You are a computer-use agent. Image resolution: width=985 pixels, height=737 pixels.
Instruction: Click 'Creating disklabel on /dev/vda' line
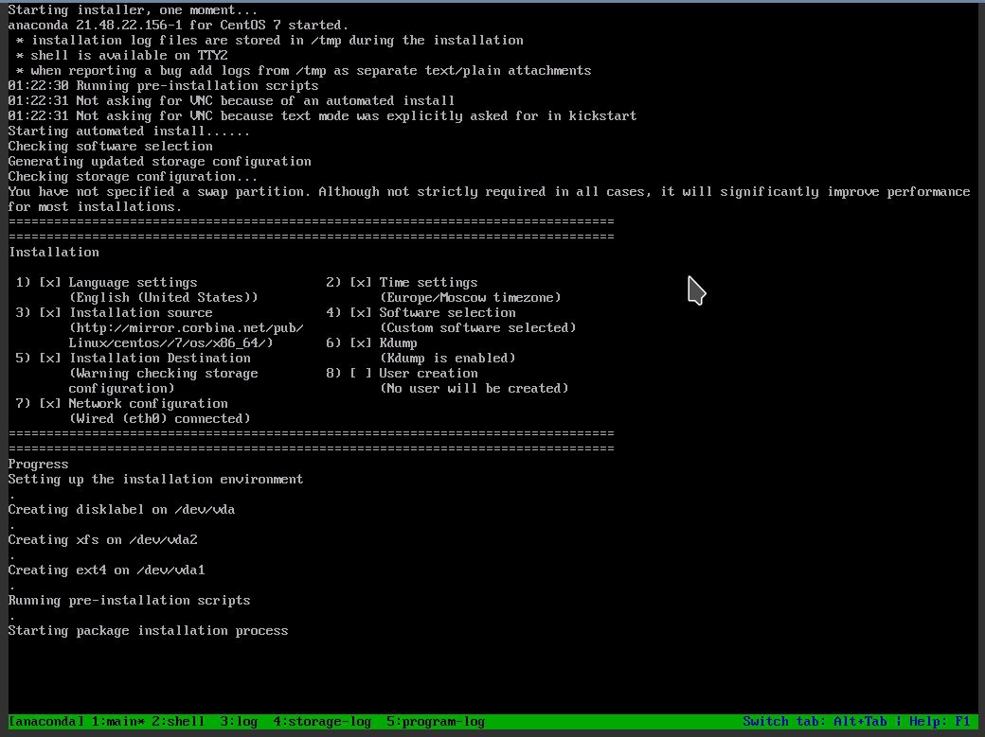coord(122,509)
